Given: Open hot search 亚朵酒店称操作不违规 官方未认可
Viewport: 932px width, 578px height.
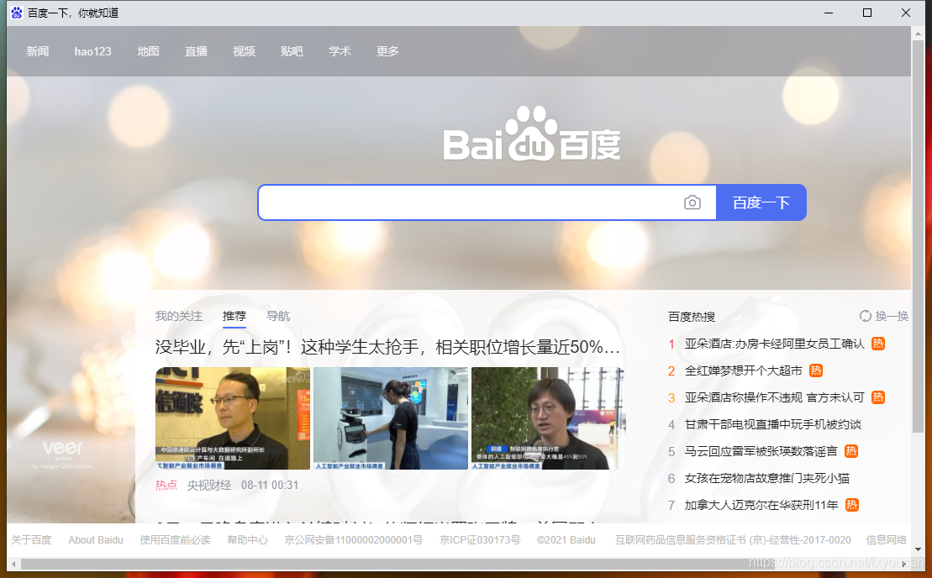Looking at the screenshot, I should [x=775, y=397].
